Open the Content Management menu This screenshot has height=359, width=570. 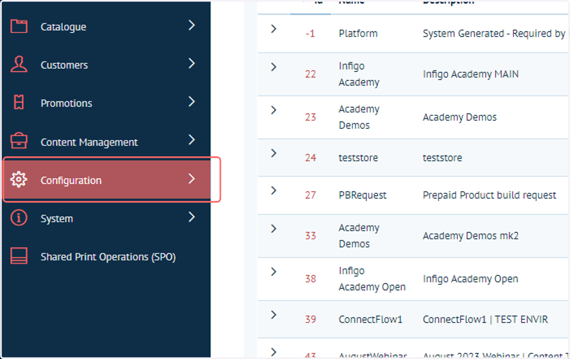pyautogui.click(x=106, y=142)
